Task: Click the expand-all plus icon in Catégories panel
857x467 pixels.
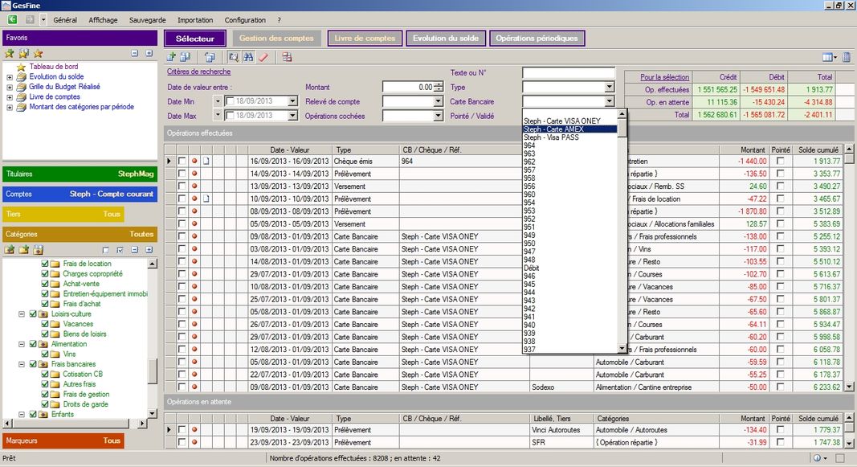Action: click(149, 250)
